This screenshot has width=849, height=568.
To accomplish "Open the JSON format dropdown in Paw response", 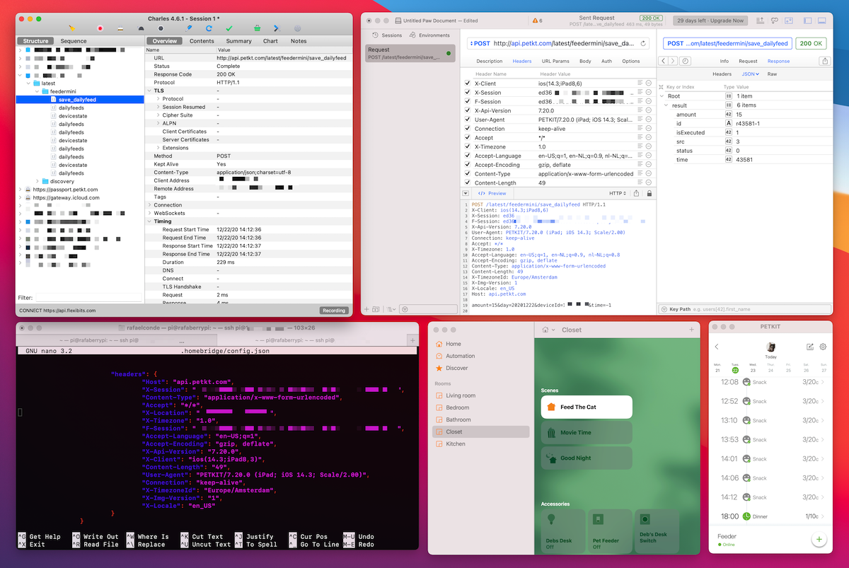I will (750, 74).
